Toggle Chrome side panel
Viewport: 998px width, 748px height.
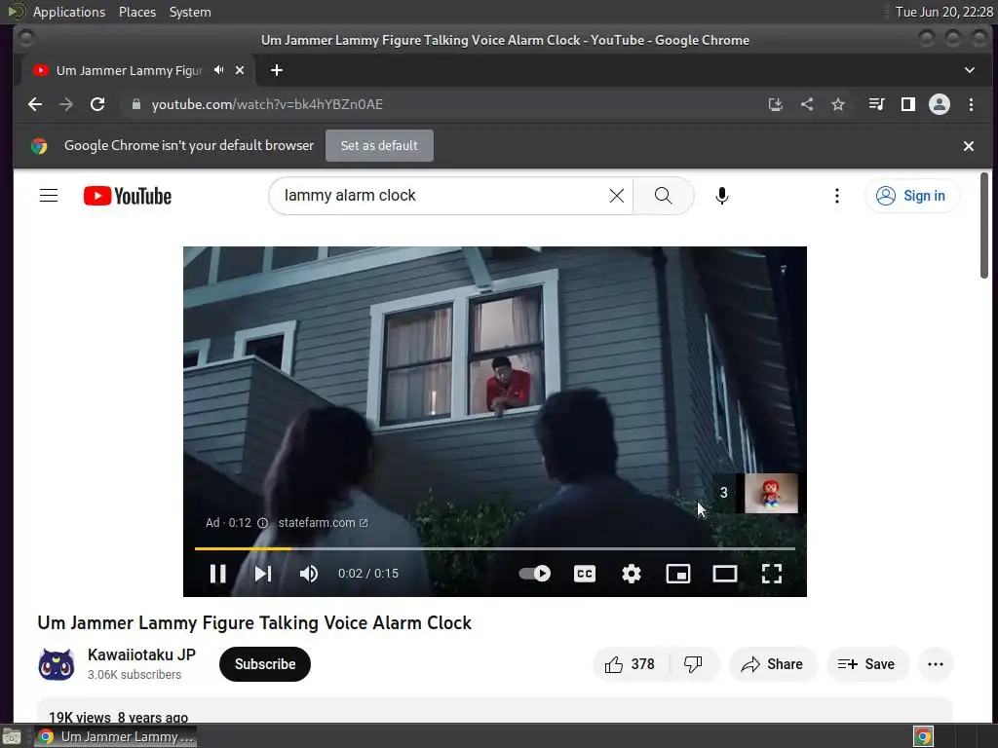[908, 104]
